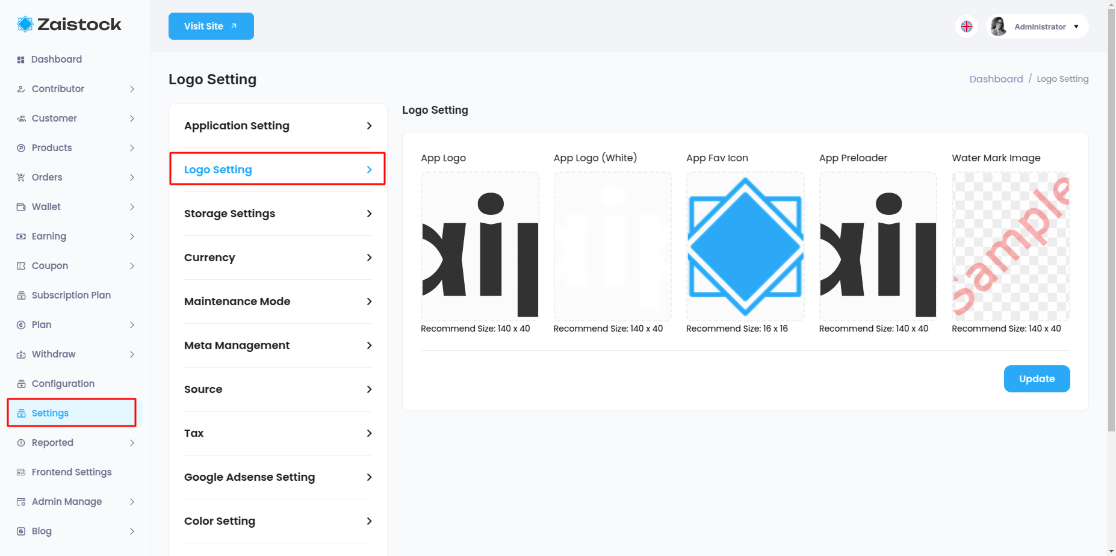The image size is (1116, 556).
Task: Click the Update button
Action: point(1037,378)
